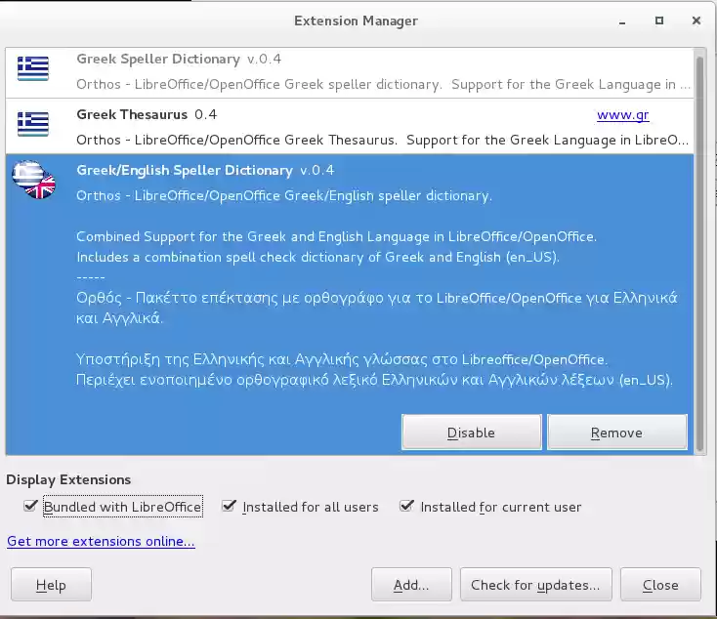Toggle Bundled with LibreOffice checkbox
Image resolution: width=717 pixels, height=619 pixels.
point(33,507)
